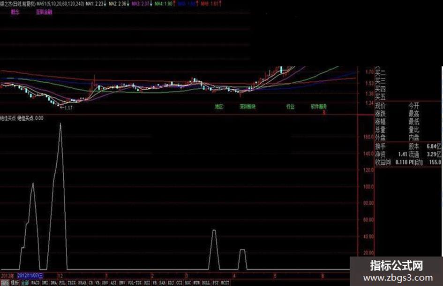Image resolution: width=443 pixels, height=286 pixels.
Task: Click the 互联金融 concept tag
Action: coord(44,12)
